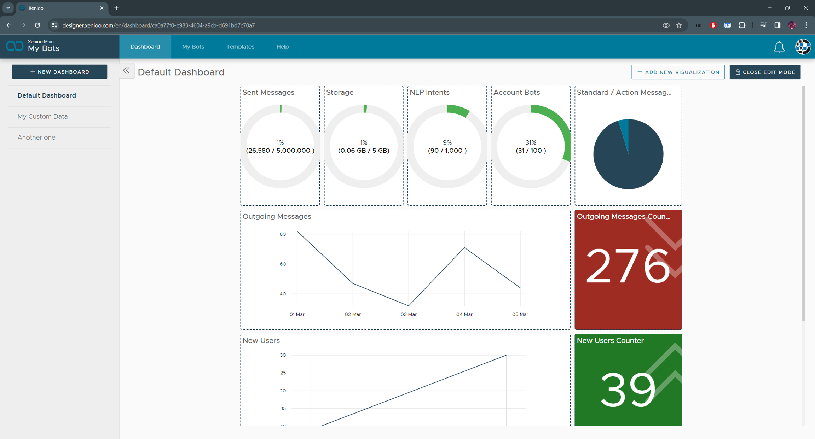This screenshot has width=815, height=439.
Task: Bookmark page with the star icon
Action: pos(679,25)
